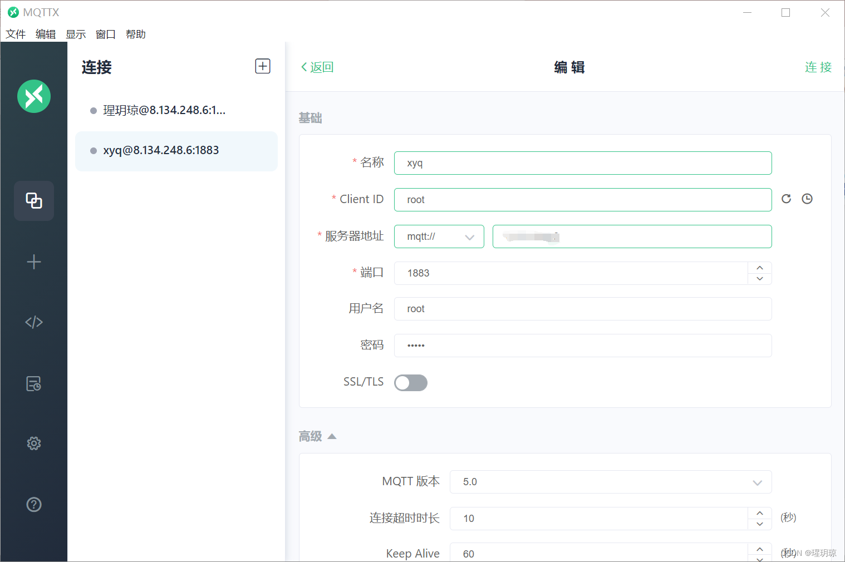Append a timestamp using the clock icon
Screen dimensions: 845x562
tap(807, 199)
